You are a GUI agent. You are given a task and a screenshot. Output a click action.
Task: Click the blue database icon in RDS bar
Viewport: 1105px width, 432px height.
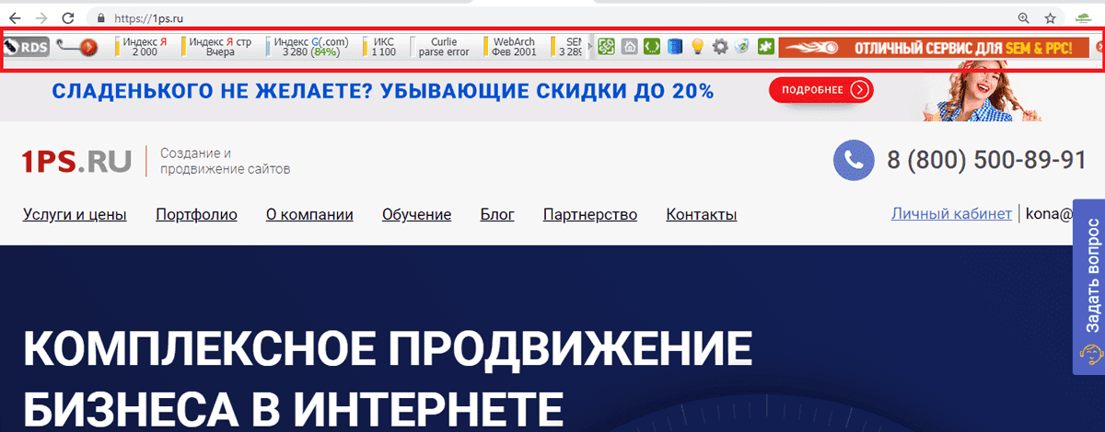click(x=675, y=46)
